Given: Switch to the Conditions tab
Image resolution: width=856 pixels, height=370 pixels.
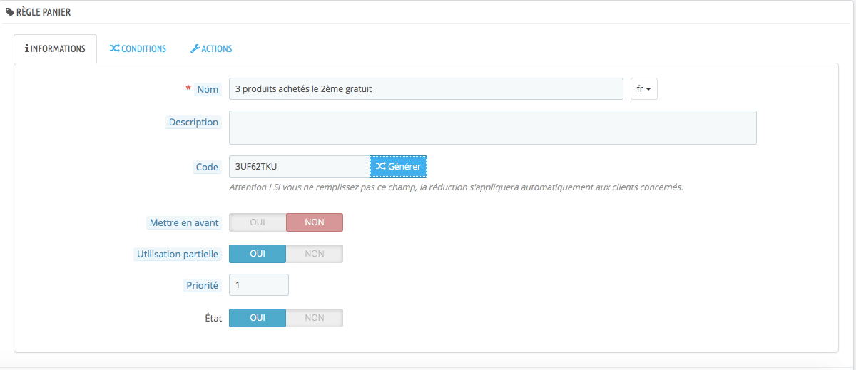Looking at the screenshot, I should pos(138,49).
